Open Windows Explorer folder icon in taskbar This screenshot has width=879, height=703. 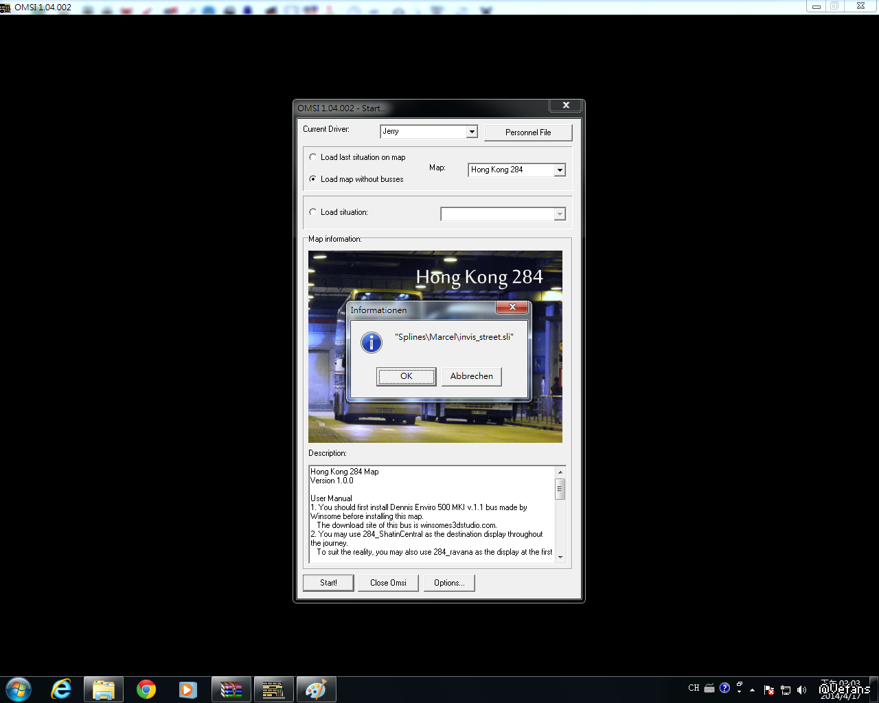coord(104,689)
